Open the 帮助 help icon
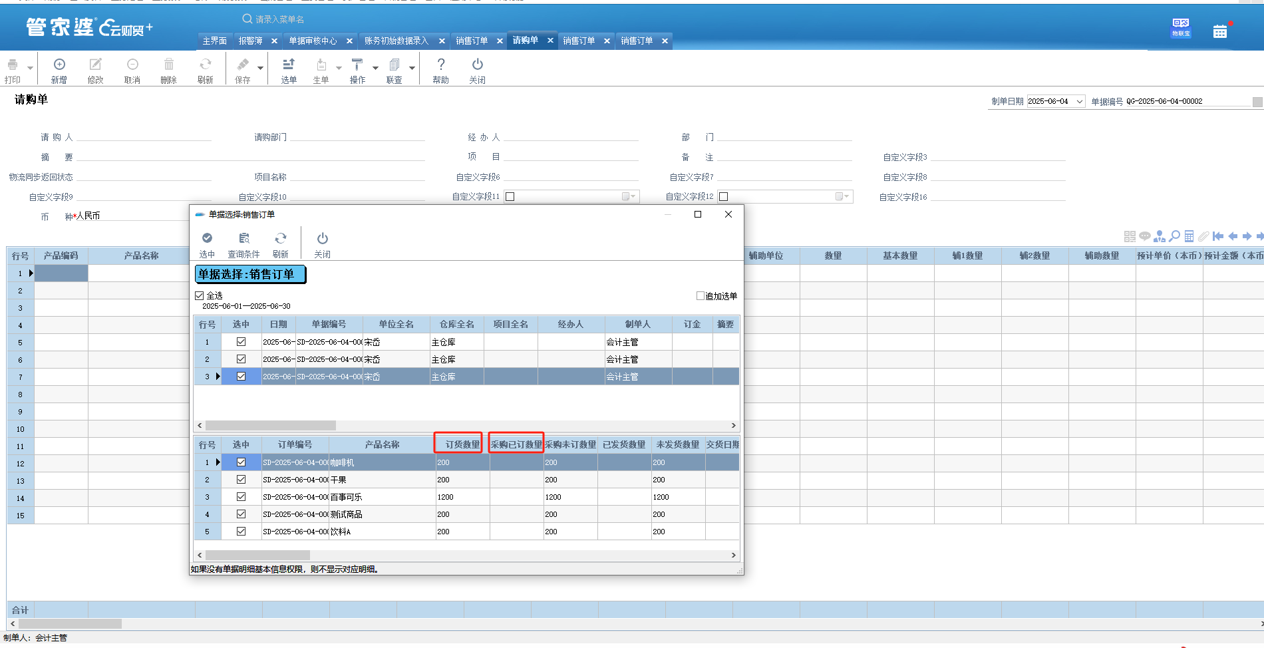This screenshot has width=1264, height=648. [x=440, y=65]
